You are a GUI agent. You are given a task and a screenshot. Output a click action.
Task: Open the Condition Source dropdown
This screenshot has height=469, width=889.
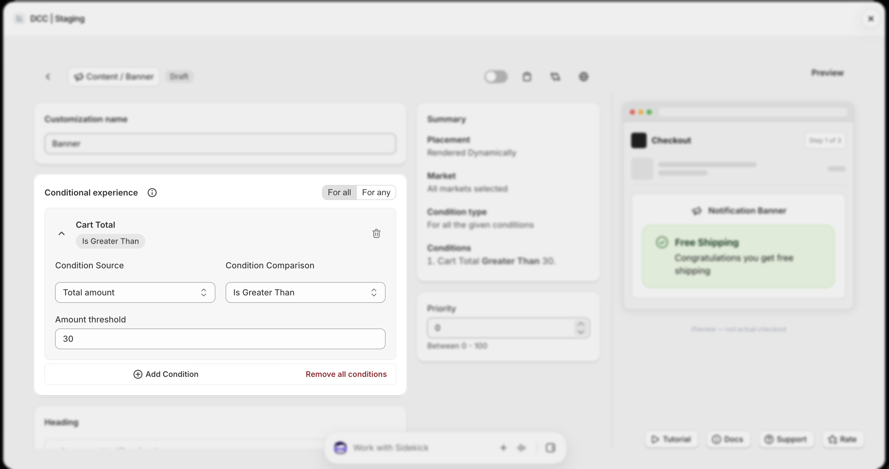pos(135,292)
